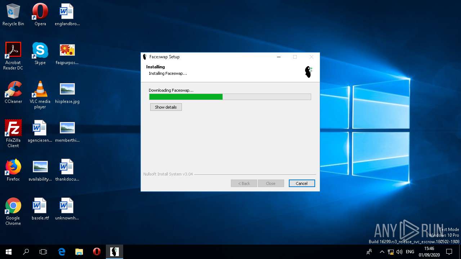Image resolution: width=461 pixels, height=259 pixels.
Task: Open taskbar search magnifier
Action: tap(26, 252)
